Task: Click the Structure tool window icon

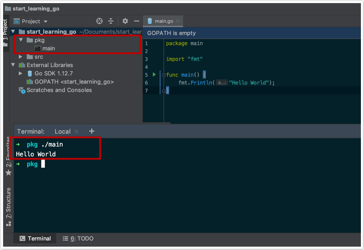Action: coord(9,224)
